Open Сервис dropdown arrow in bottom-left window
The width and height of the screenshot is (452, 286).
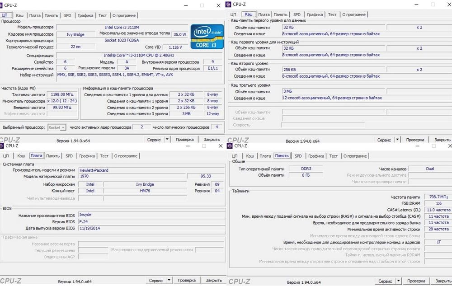(x=169, y=280)
